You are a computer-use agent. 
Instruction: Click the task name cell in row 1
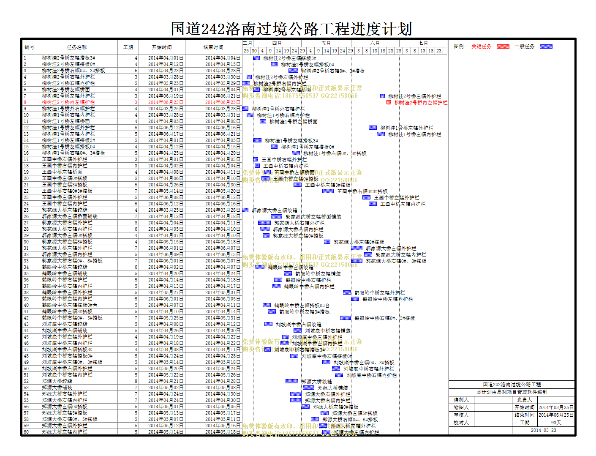(x=77, y=58)
